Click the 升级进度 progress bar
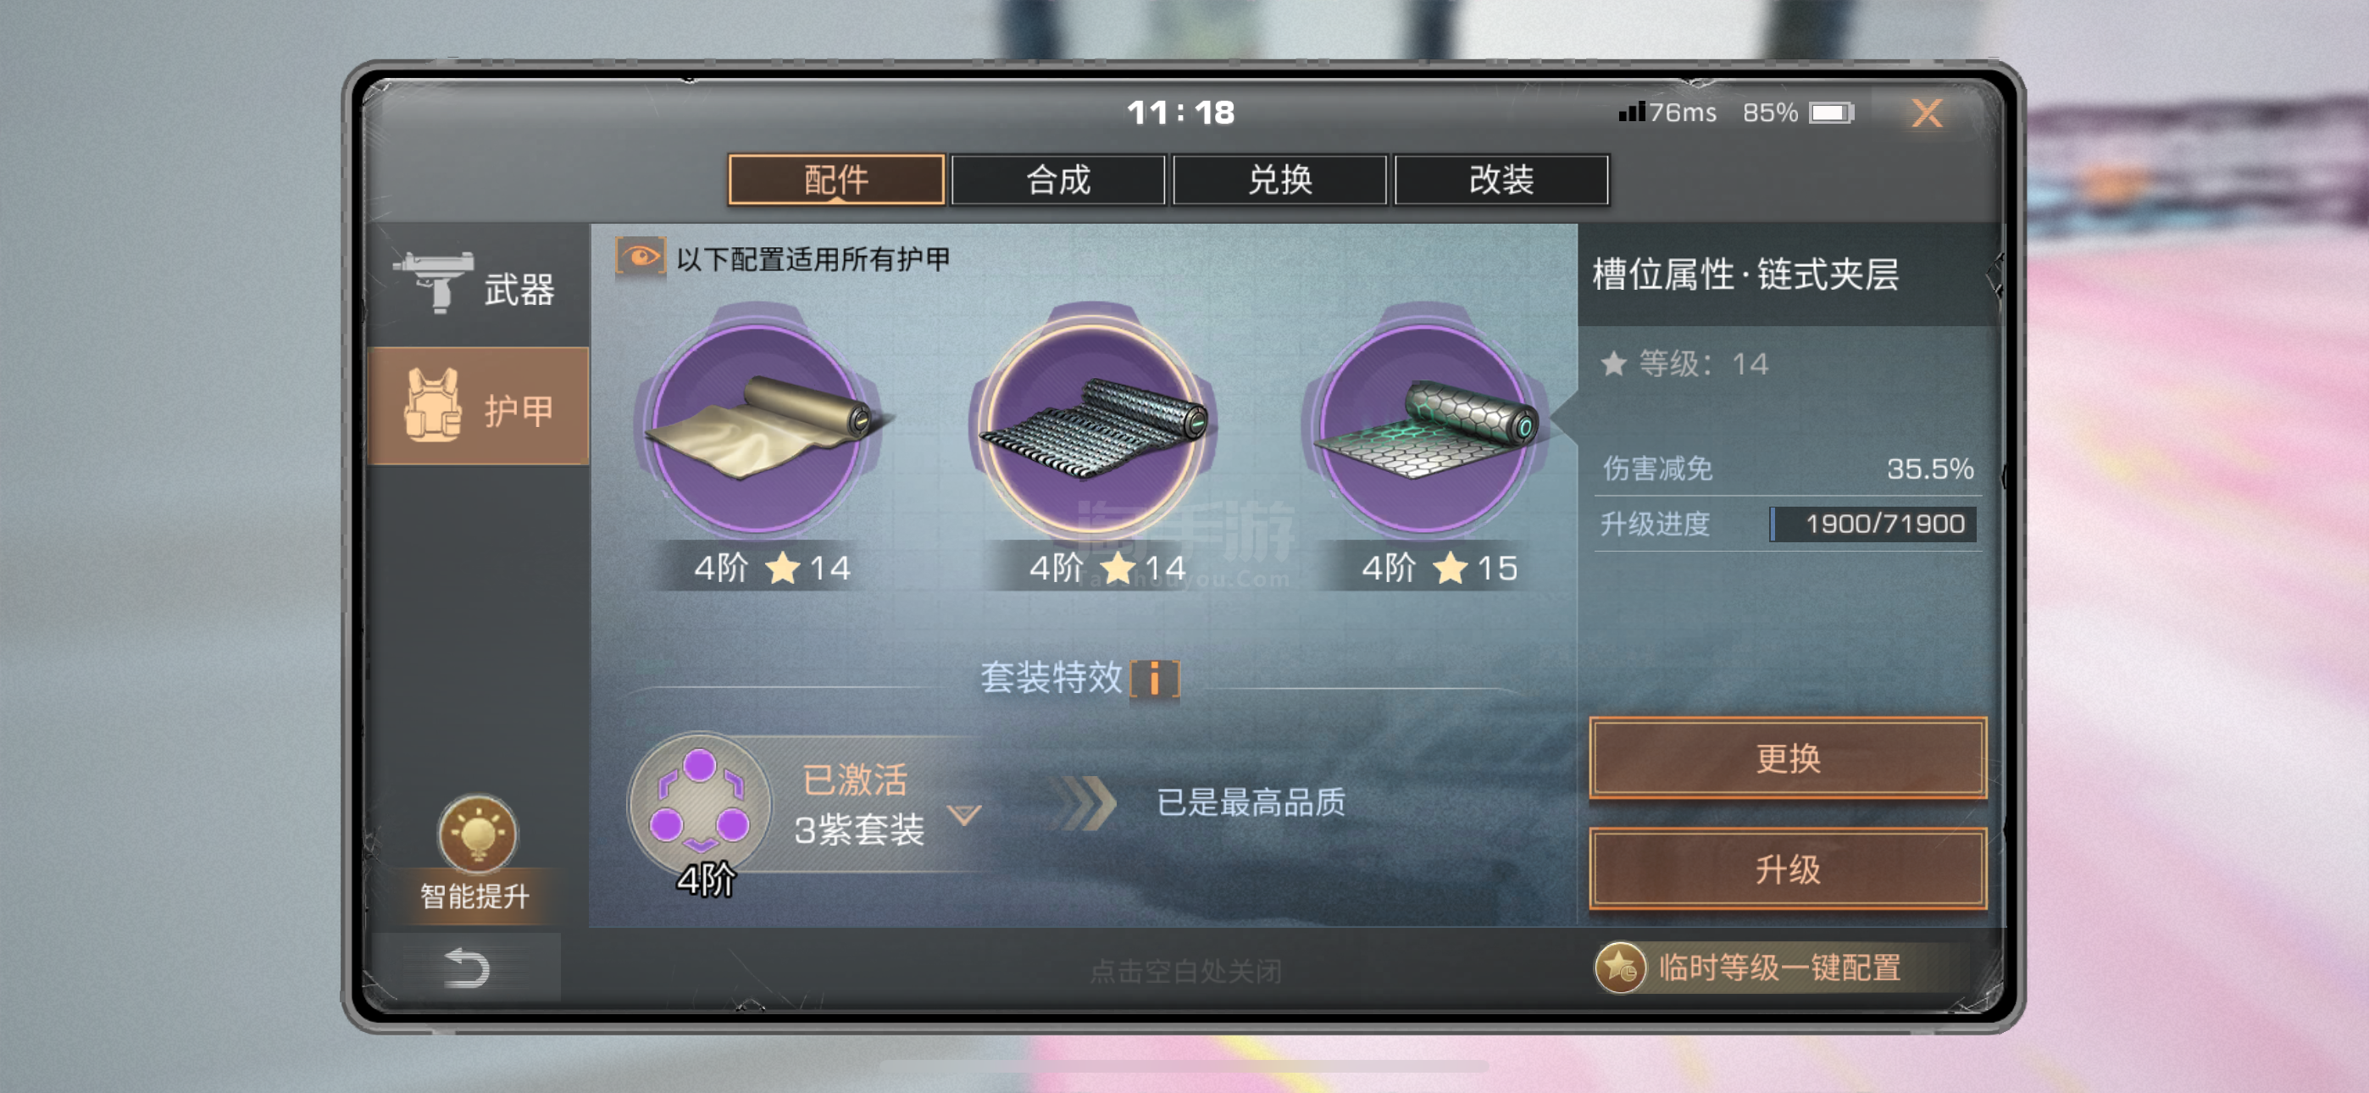2369x1093 pixels. click(1872, 524)
